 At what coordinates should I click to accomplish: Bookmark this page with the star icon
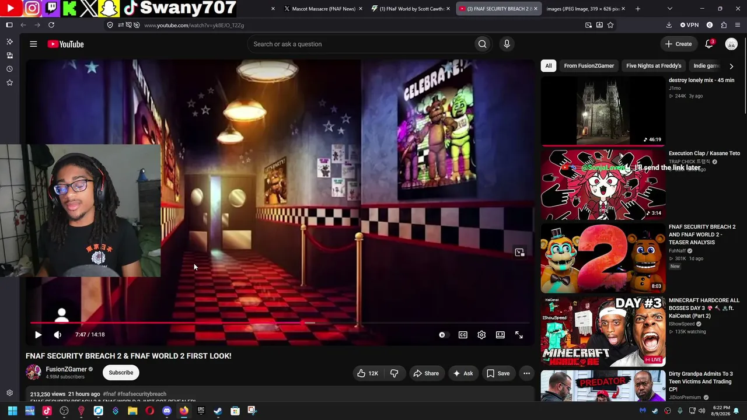[610, 25]
